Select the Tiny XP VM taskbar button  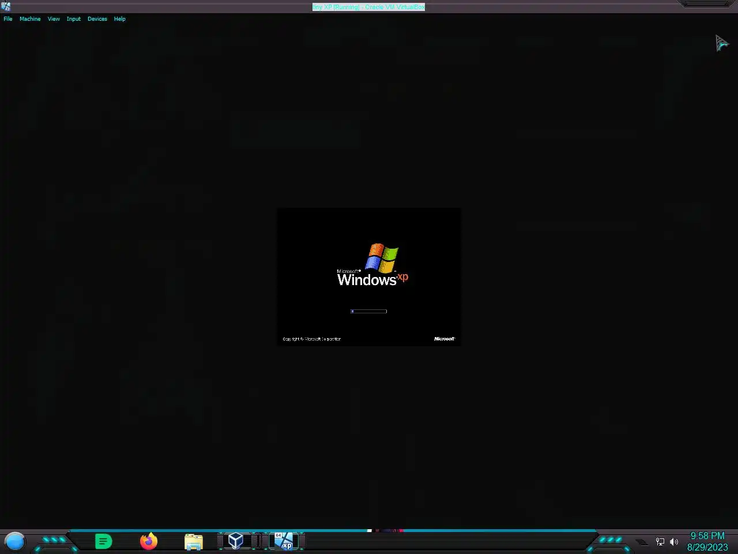coord(284,541)
